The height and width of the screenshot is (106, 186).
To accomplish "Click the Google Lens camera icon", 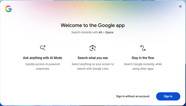I will 92,48.
